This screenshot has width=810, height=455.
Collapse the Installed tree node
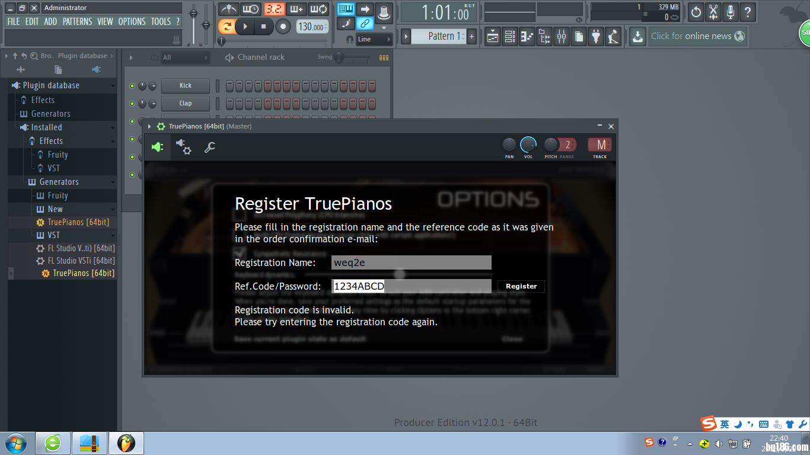click(113, 127)
